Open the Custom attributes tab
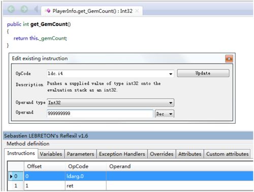254x192 pixels. (227, 154)
